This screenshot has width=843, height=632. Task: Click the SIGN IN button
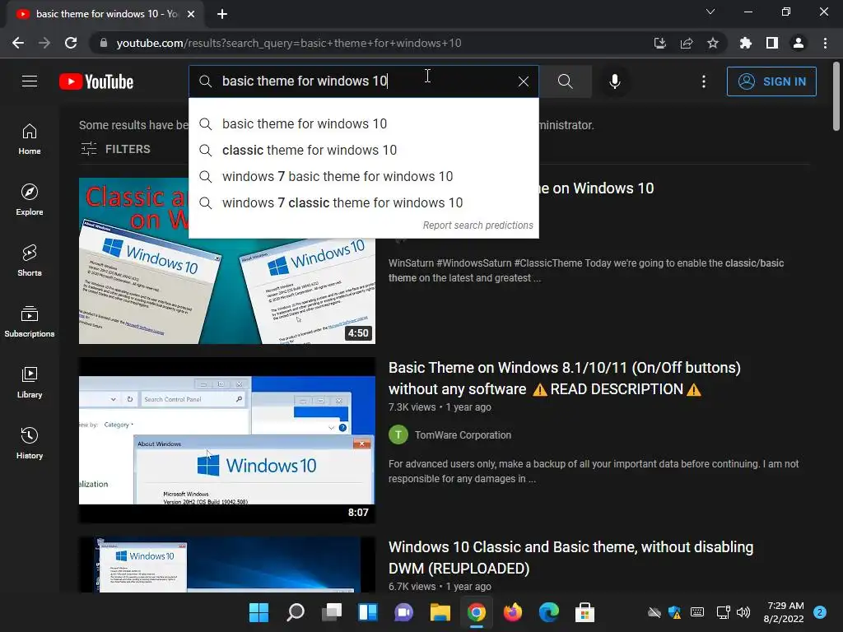coord(771,81)
